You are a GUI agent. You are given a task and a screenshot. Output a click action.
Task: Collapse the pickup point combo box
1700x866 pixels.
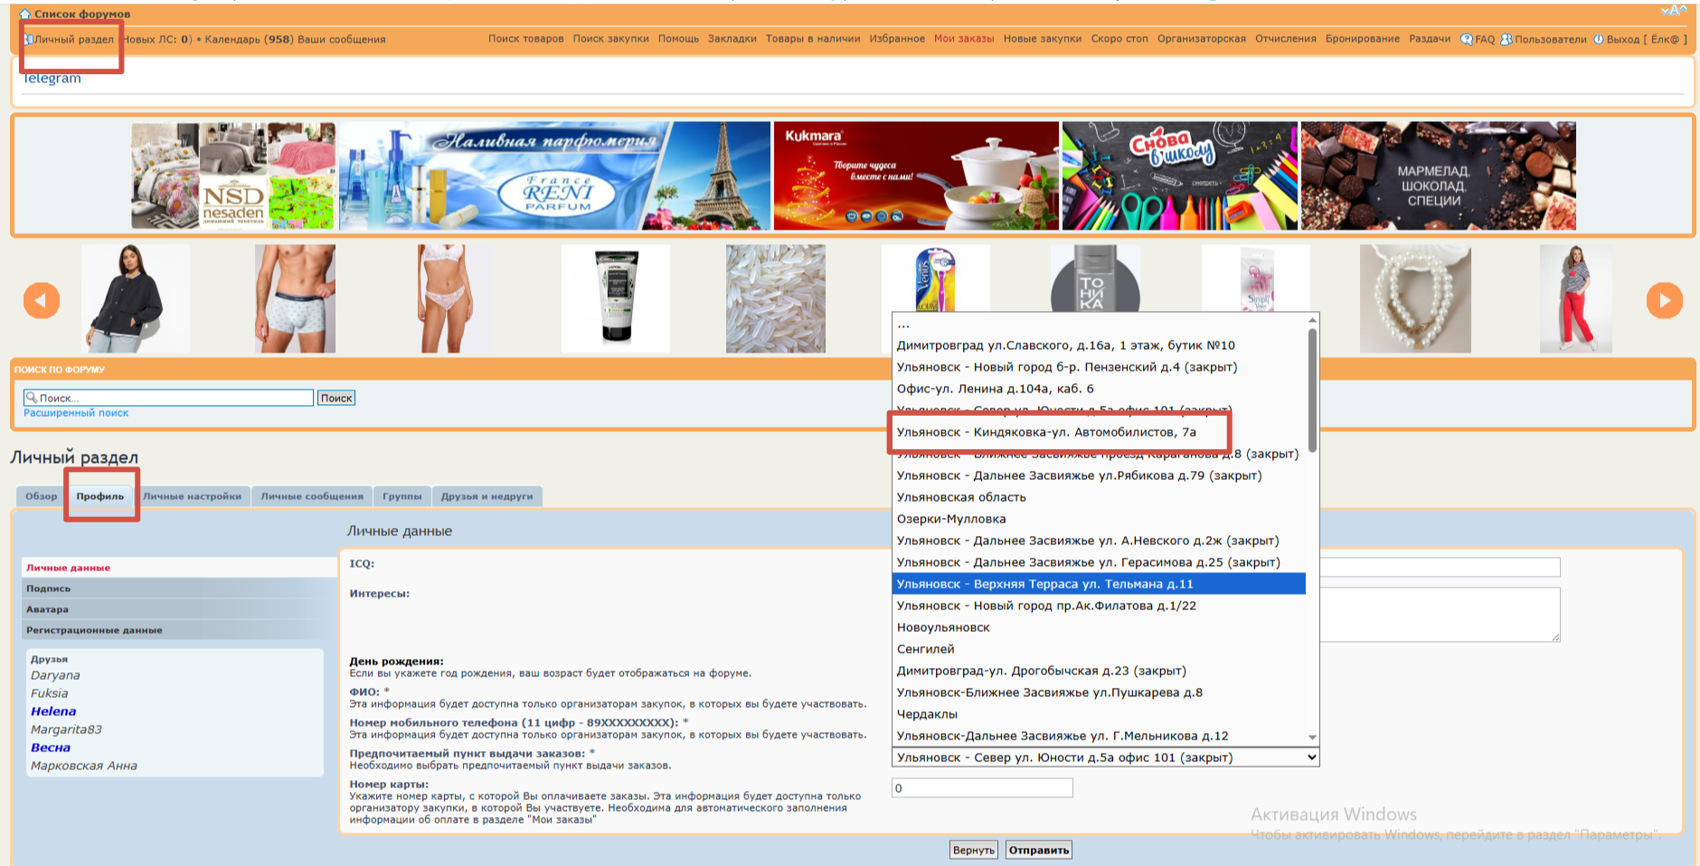(x=1311, y=758)
